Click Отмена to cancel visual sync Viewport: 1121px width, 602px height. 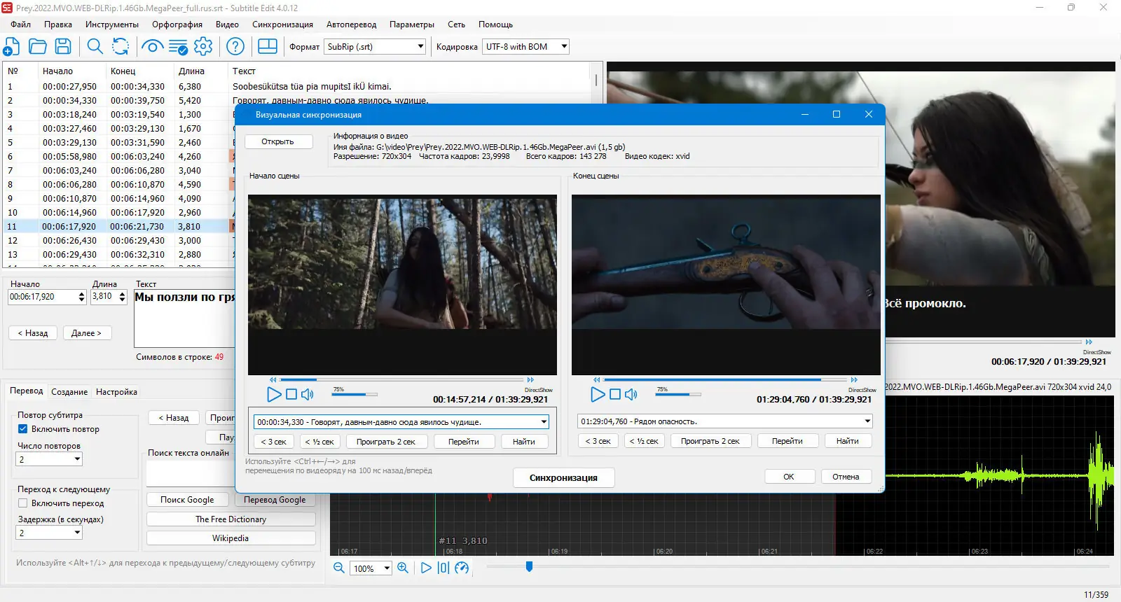(x=846, y=477)
